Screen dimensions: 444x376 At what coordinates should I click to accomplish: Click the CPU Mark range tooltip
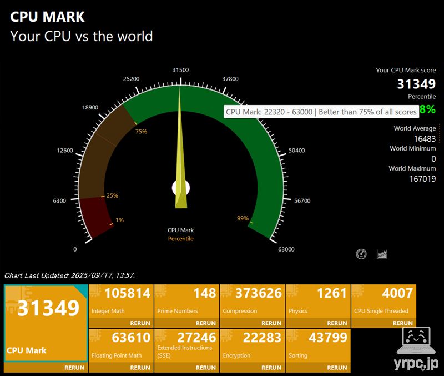pos(321,112)
